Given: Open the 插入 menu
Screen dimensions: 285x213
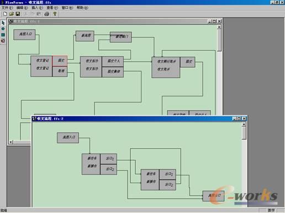Looking at the screenshot, I should [37, 8].
